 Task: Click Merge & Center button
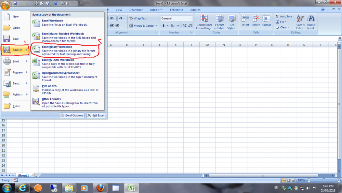tap(142, 26)
